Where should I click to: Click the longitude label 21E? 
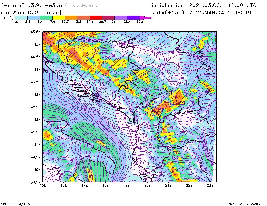pos(168,185)
